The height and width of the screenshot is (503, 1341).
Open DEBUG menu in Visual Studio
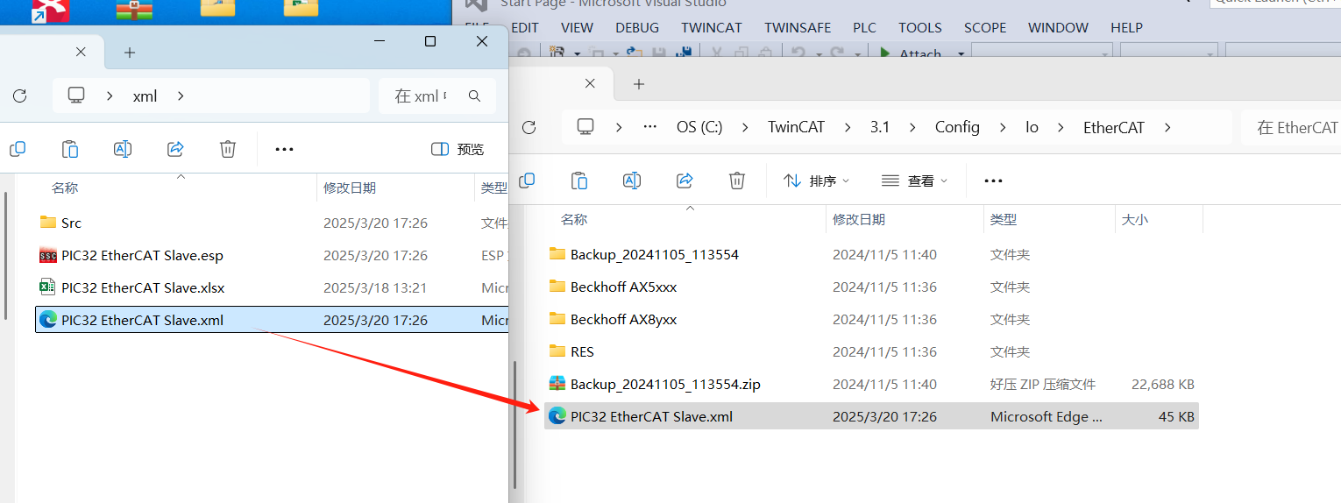tap(637, 28)
